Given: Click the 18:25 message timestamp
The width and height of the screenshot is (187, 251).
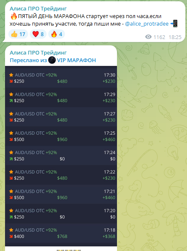Looking at the screenshot, I should pyautogui.click(x=175, y=37).
